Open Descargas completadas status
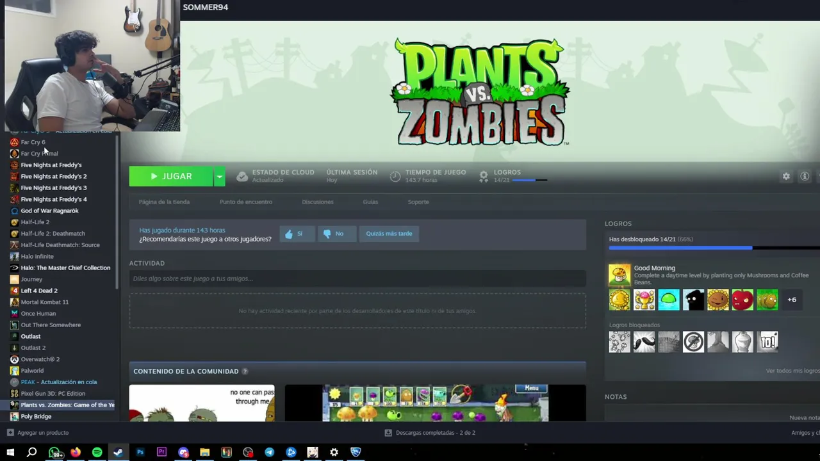The image size is (820, 461). point(430,433)
